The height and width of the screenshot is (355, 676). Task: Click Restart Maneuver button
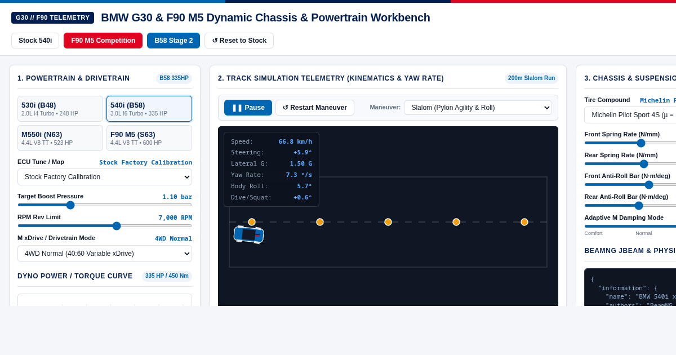315,108
